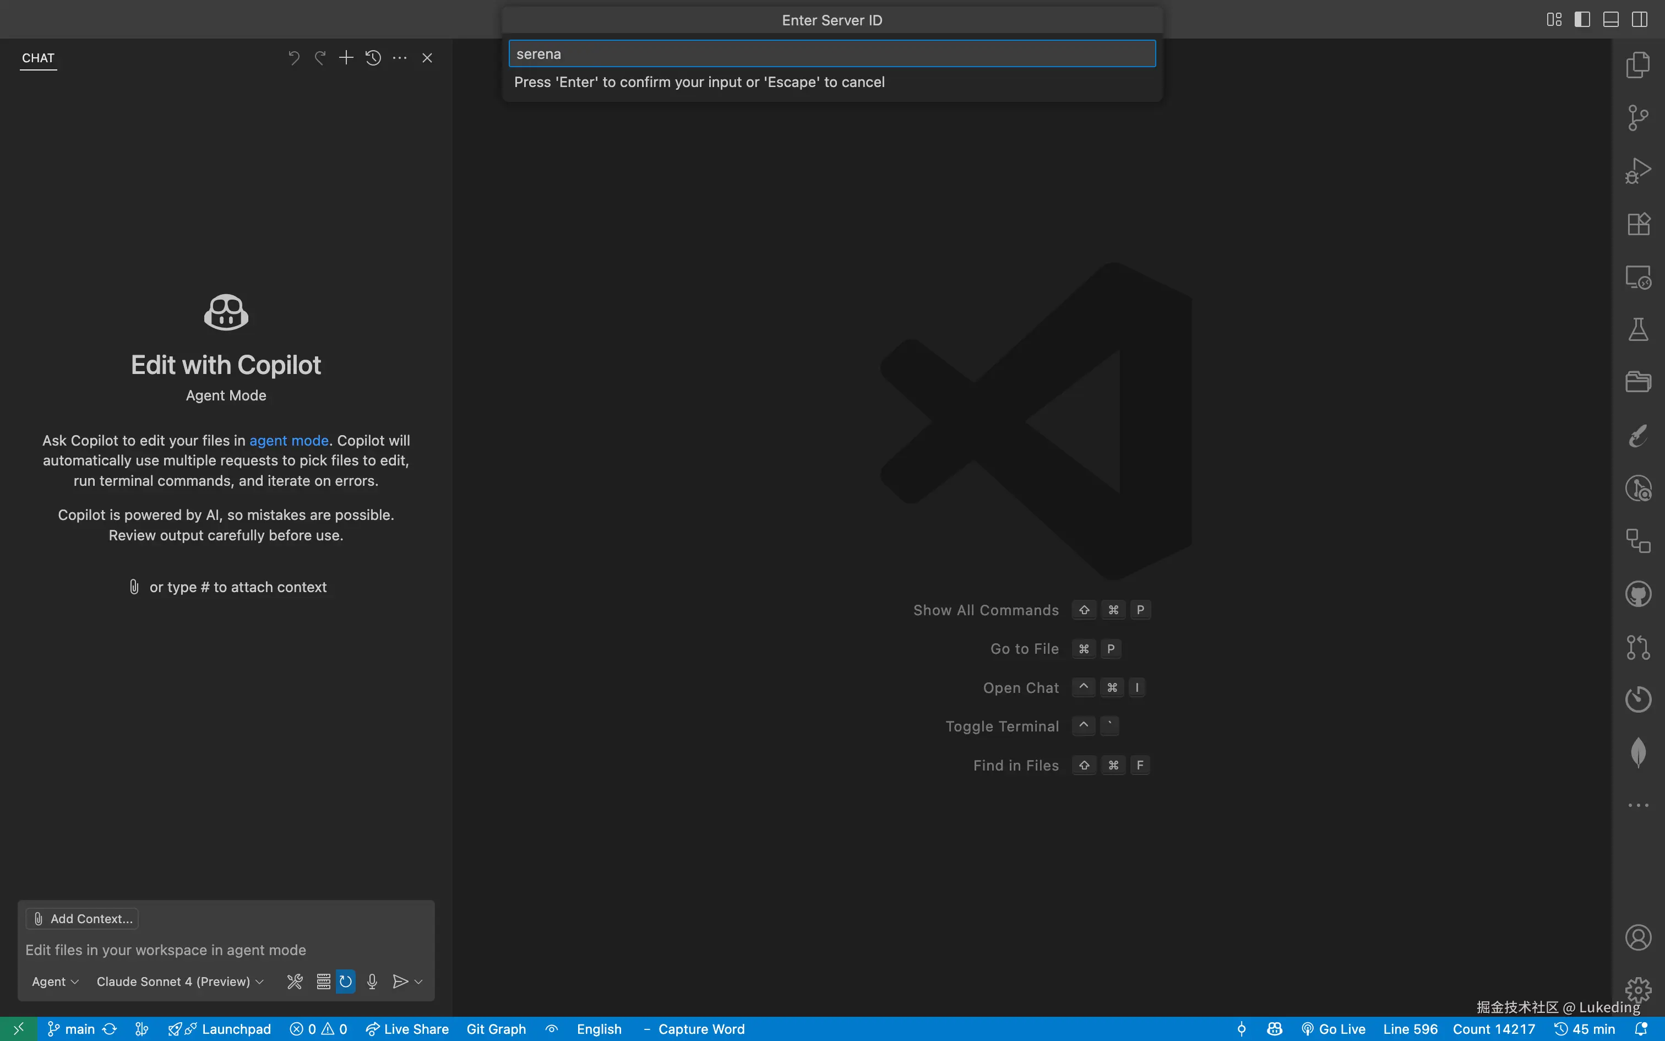The height and width of the screenshot is (1041, 1665).
Task: Start a new chat with plus icon
Action: (346, 58)
